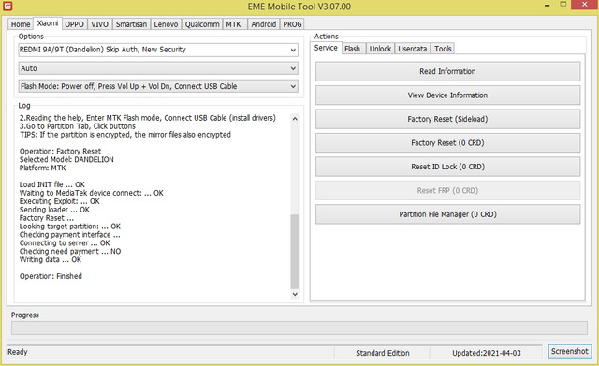
Task: Click the log scrollbar down arrow
Action: point(295,294)
